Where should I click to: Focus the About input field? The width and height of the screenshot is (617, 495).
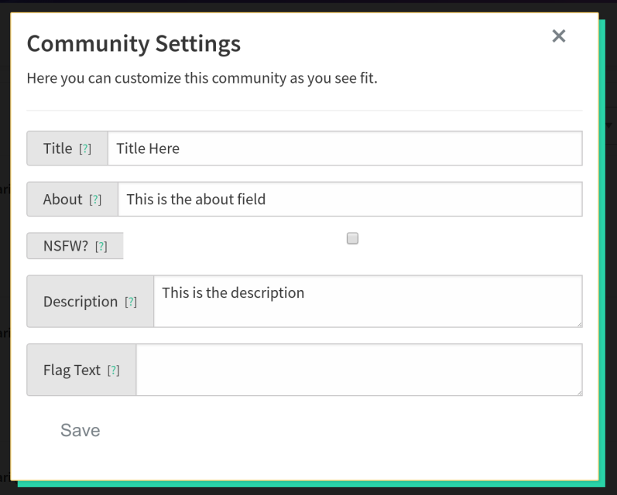(x=350, y=199)
